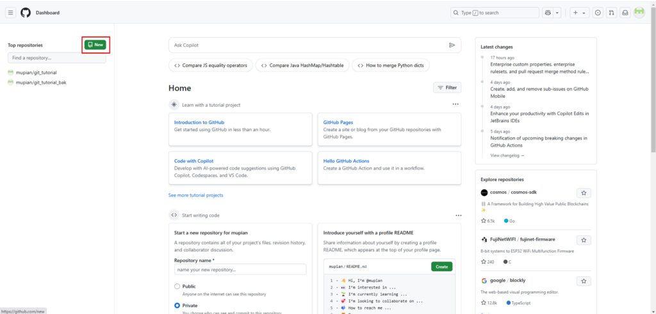The image size is (656, 314).
Task: Open sub-issues on GitHub Mobile changelog entry
Action: click(x=539, y=93)
